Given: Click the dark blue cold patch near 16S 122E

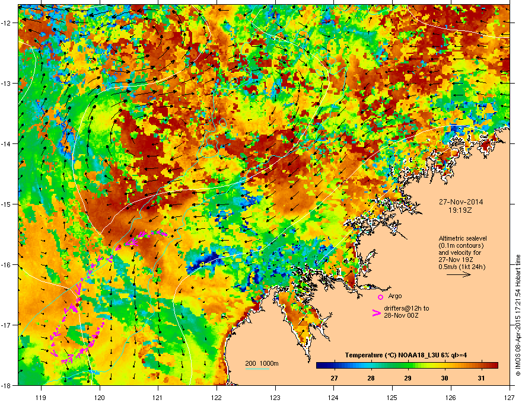Looking at the screenshot, I should pyautogui.click(x=203, y=262).
